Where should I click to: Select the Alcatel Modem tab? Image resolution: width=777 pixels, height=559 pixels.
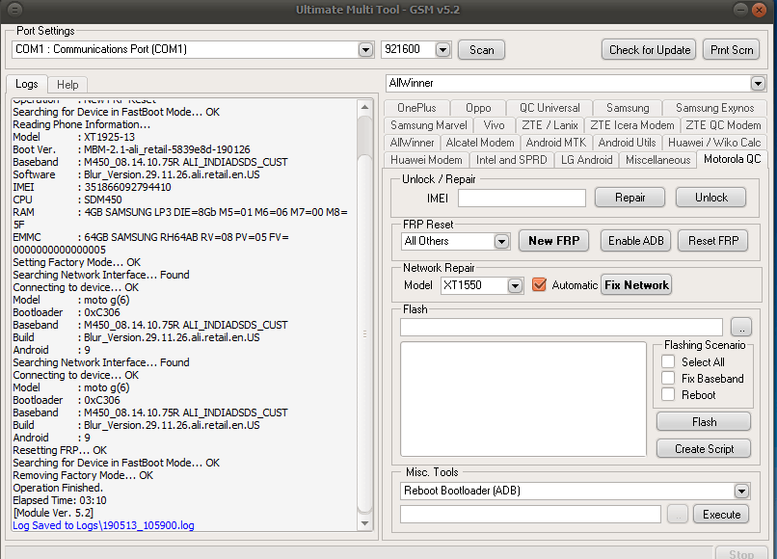tap(480, 143)
